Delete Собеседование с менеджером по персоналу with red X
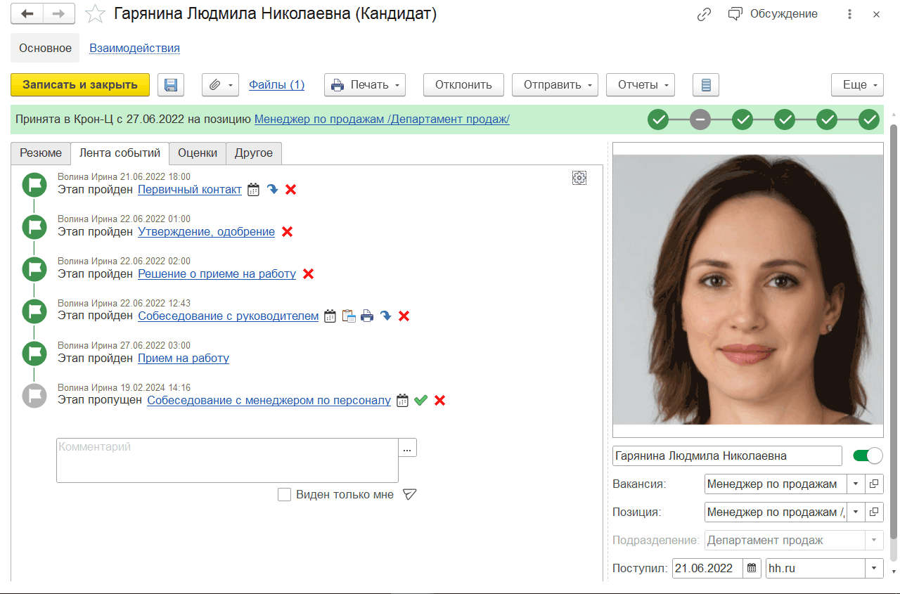900x594 pixels. 439,401
